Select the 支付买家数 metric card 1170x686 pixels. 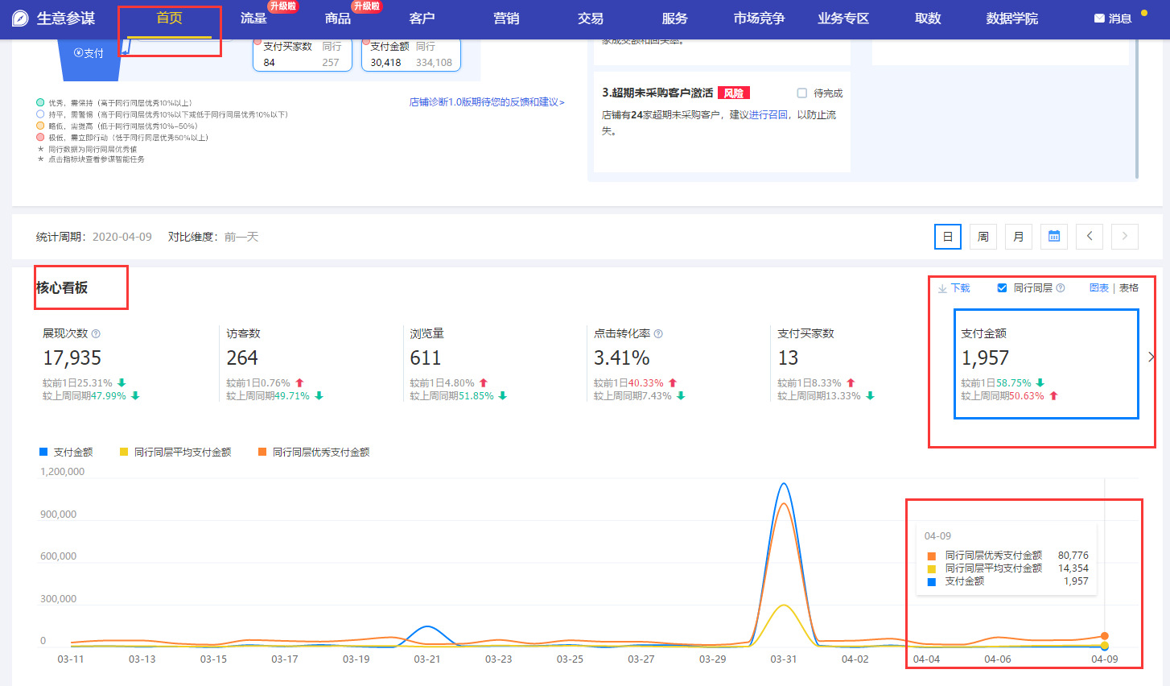pos(861,364)
